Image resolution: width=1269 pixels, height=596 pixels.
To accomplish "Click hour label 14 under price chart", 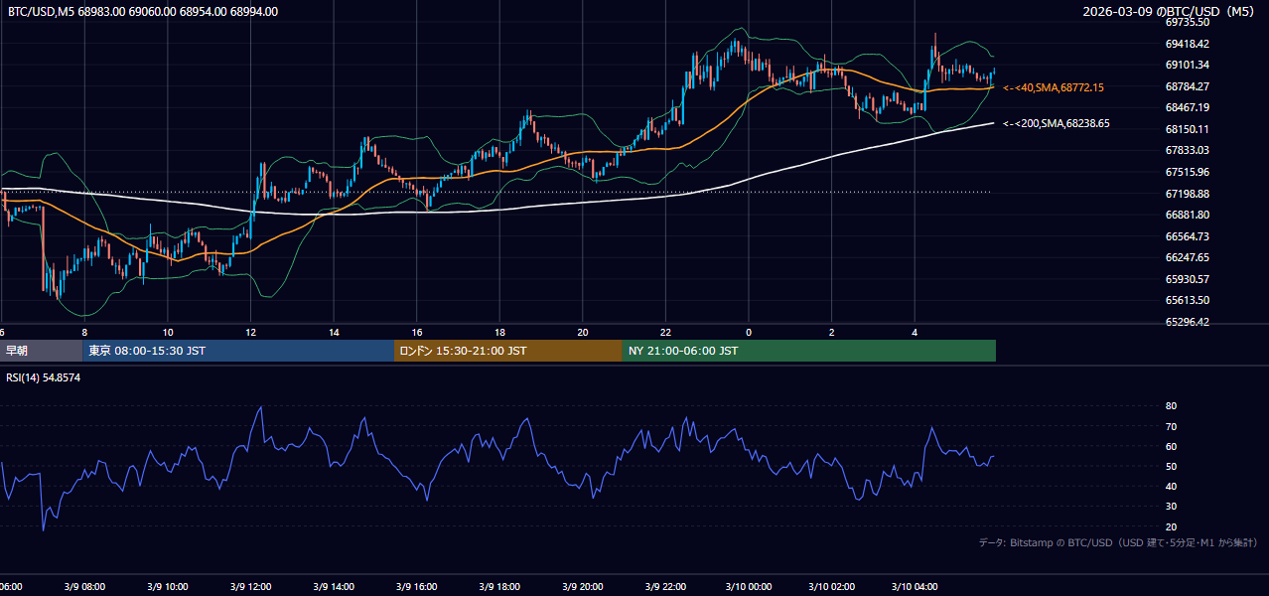I will [334, 332].
